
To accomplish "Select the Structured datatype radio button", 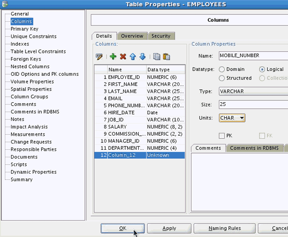I will [222, 78].
